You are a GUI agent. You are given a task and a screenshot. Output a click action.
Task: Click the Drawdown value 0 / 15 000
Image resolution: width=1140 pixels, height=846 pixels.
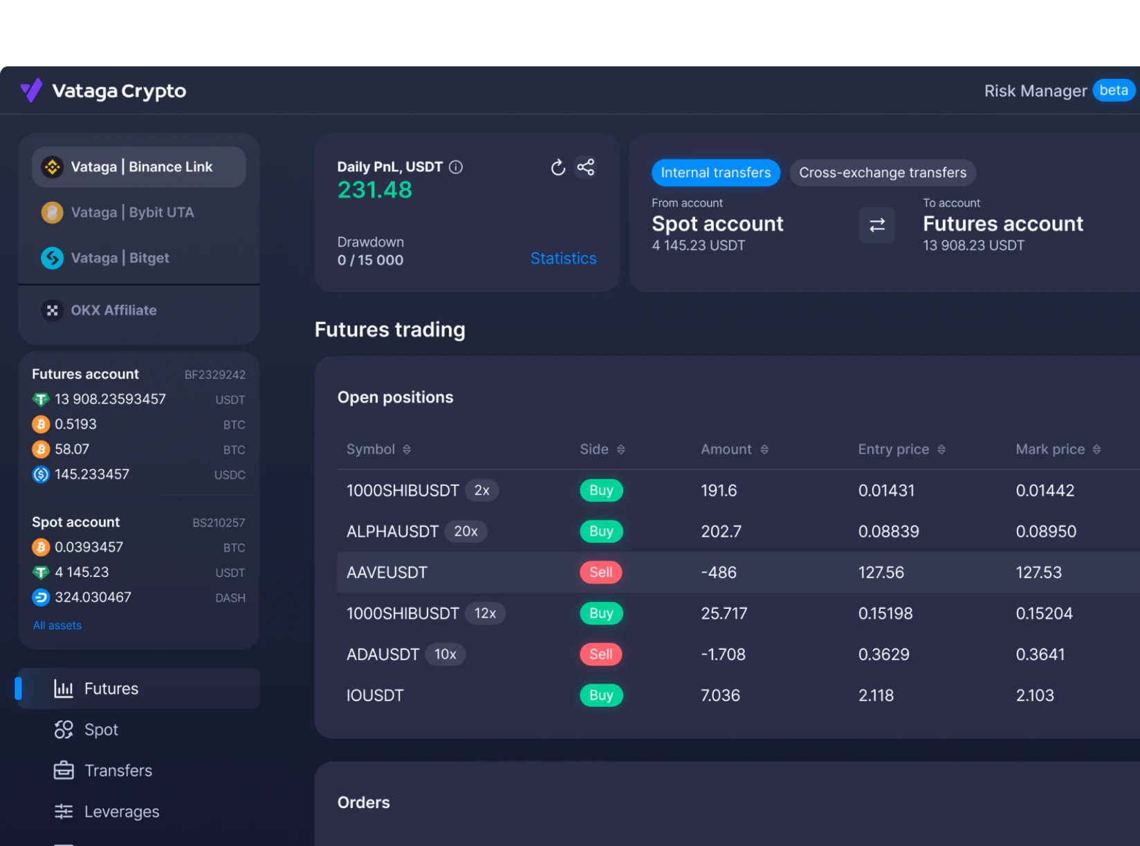click(x=370, y=261)
